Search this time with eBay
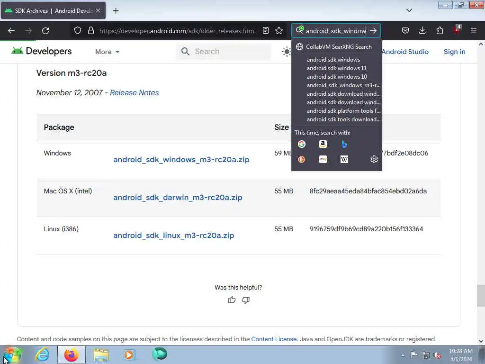Screen dimensions: 485x364 tap(323, 159)
